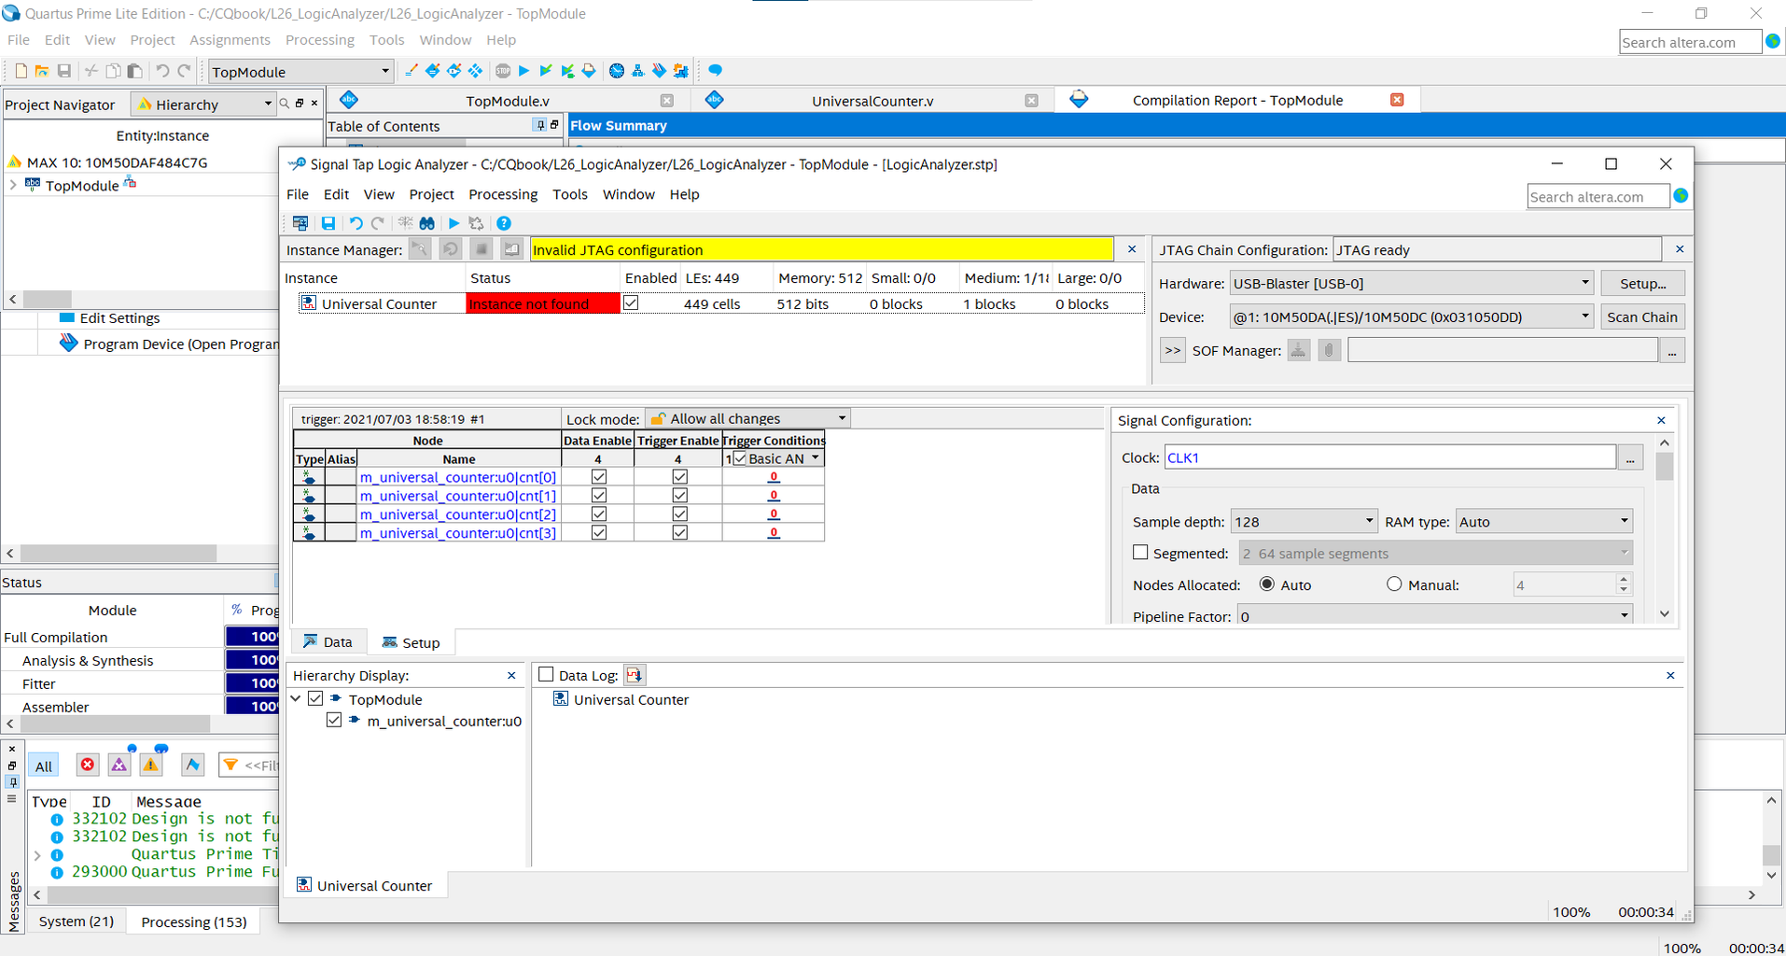Image resolution: width=1786 pixels, height=956 pixels.
Task: Click the Setup... hardware button
Action: tap(1641, 284)
